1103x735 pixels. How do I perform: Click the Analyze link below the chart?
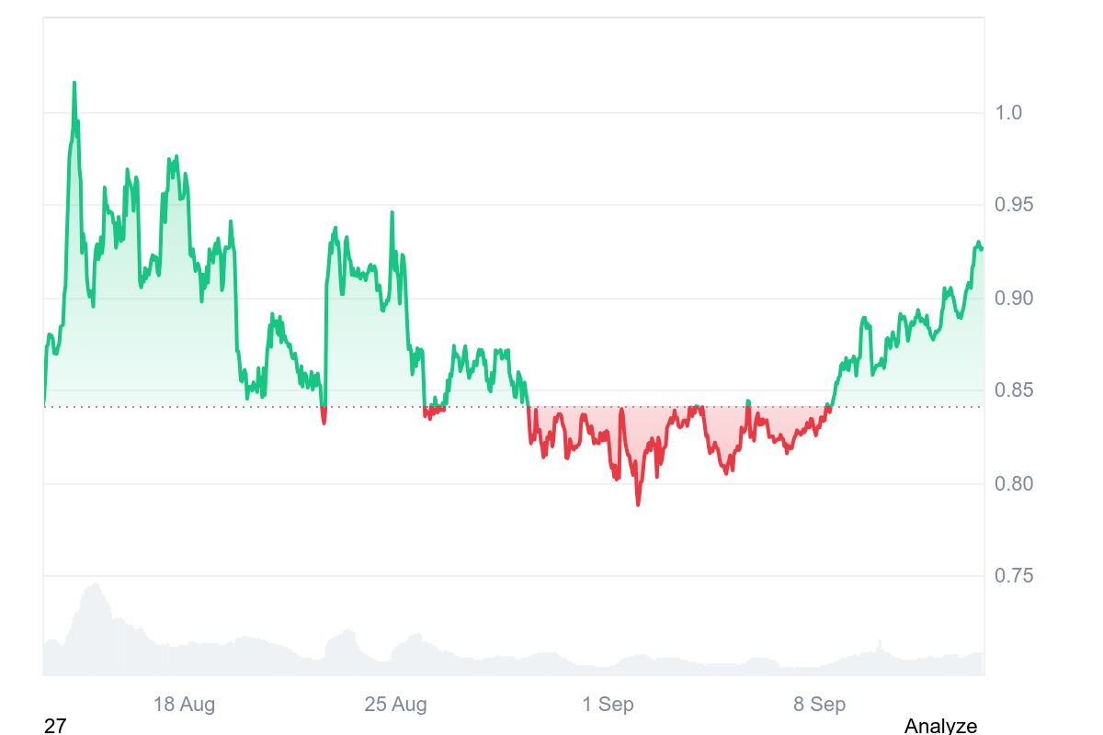tap(940, 726)
